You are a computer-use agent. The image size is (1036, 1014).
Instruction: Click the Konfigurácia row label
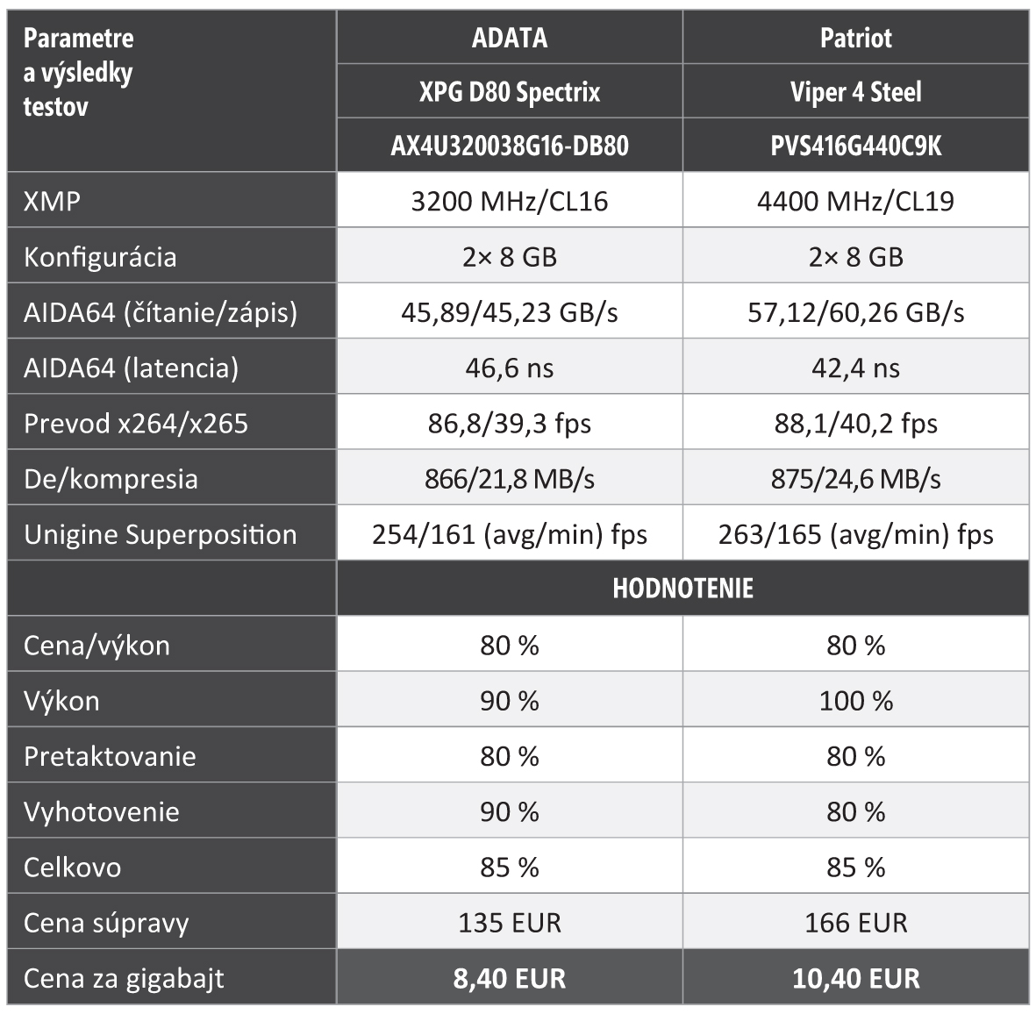[100, 257]
